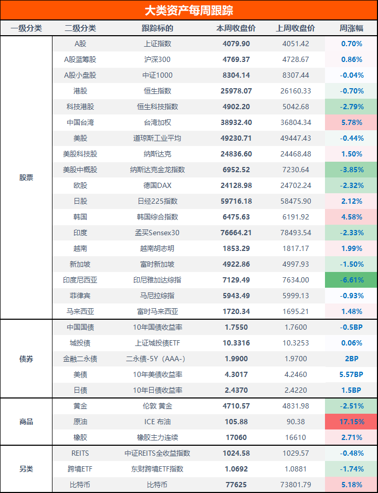Click the 恒生科技指数 tracking target

(x=157, y=107)
